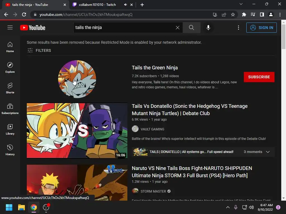Visit the STORM MASTER channel name
The image size is (286, 214).
(153, 191)
